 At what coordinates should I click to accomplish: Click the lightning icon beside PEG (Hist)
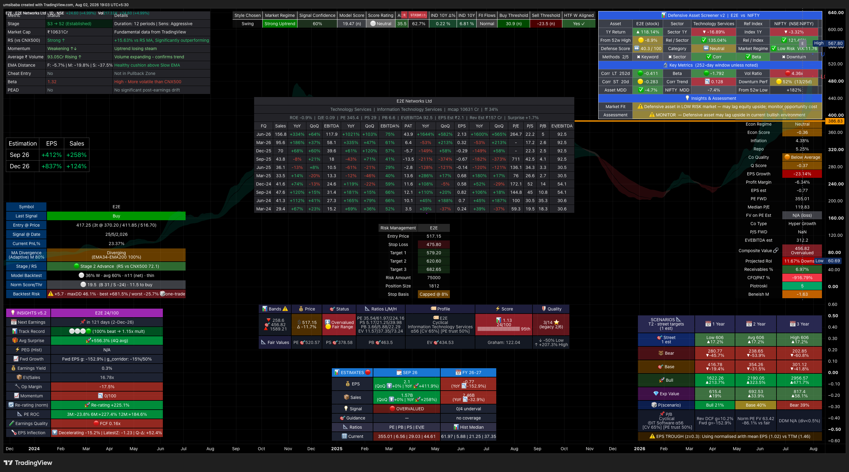click(18, 350)
